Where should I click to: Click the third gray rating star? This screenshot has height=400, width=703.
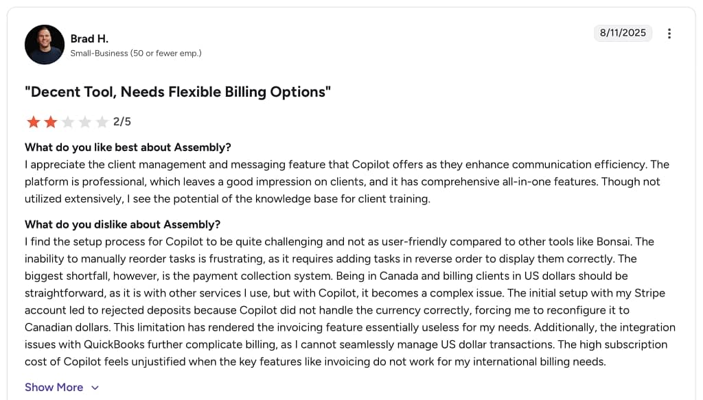pyautogui.click(x=68, y=122)
